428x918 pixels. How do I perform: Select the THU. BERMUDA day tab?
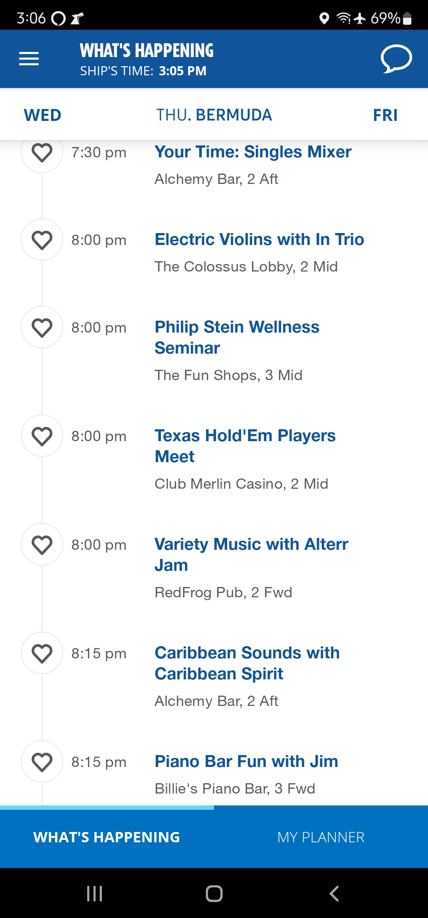(x=214, y=115)
